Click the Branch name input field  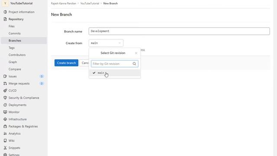(x=179, y=31)
